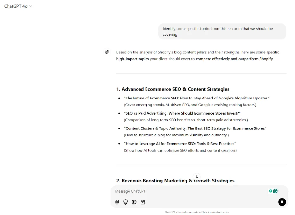The height and width of the screenshot is (215, 295).
Task: Click the ChatGPT logo avatar beside response
Action: [107, 52]
